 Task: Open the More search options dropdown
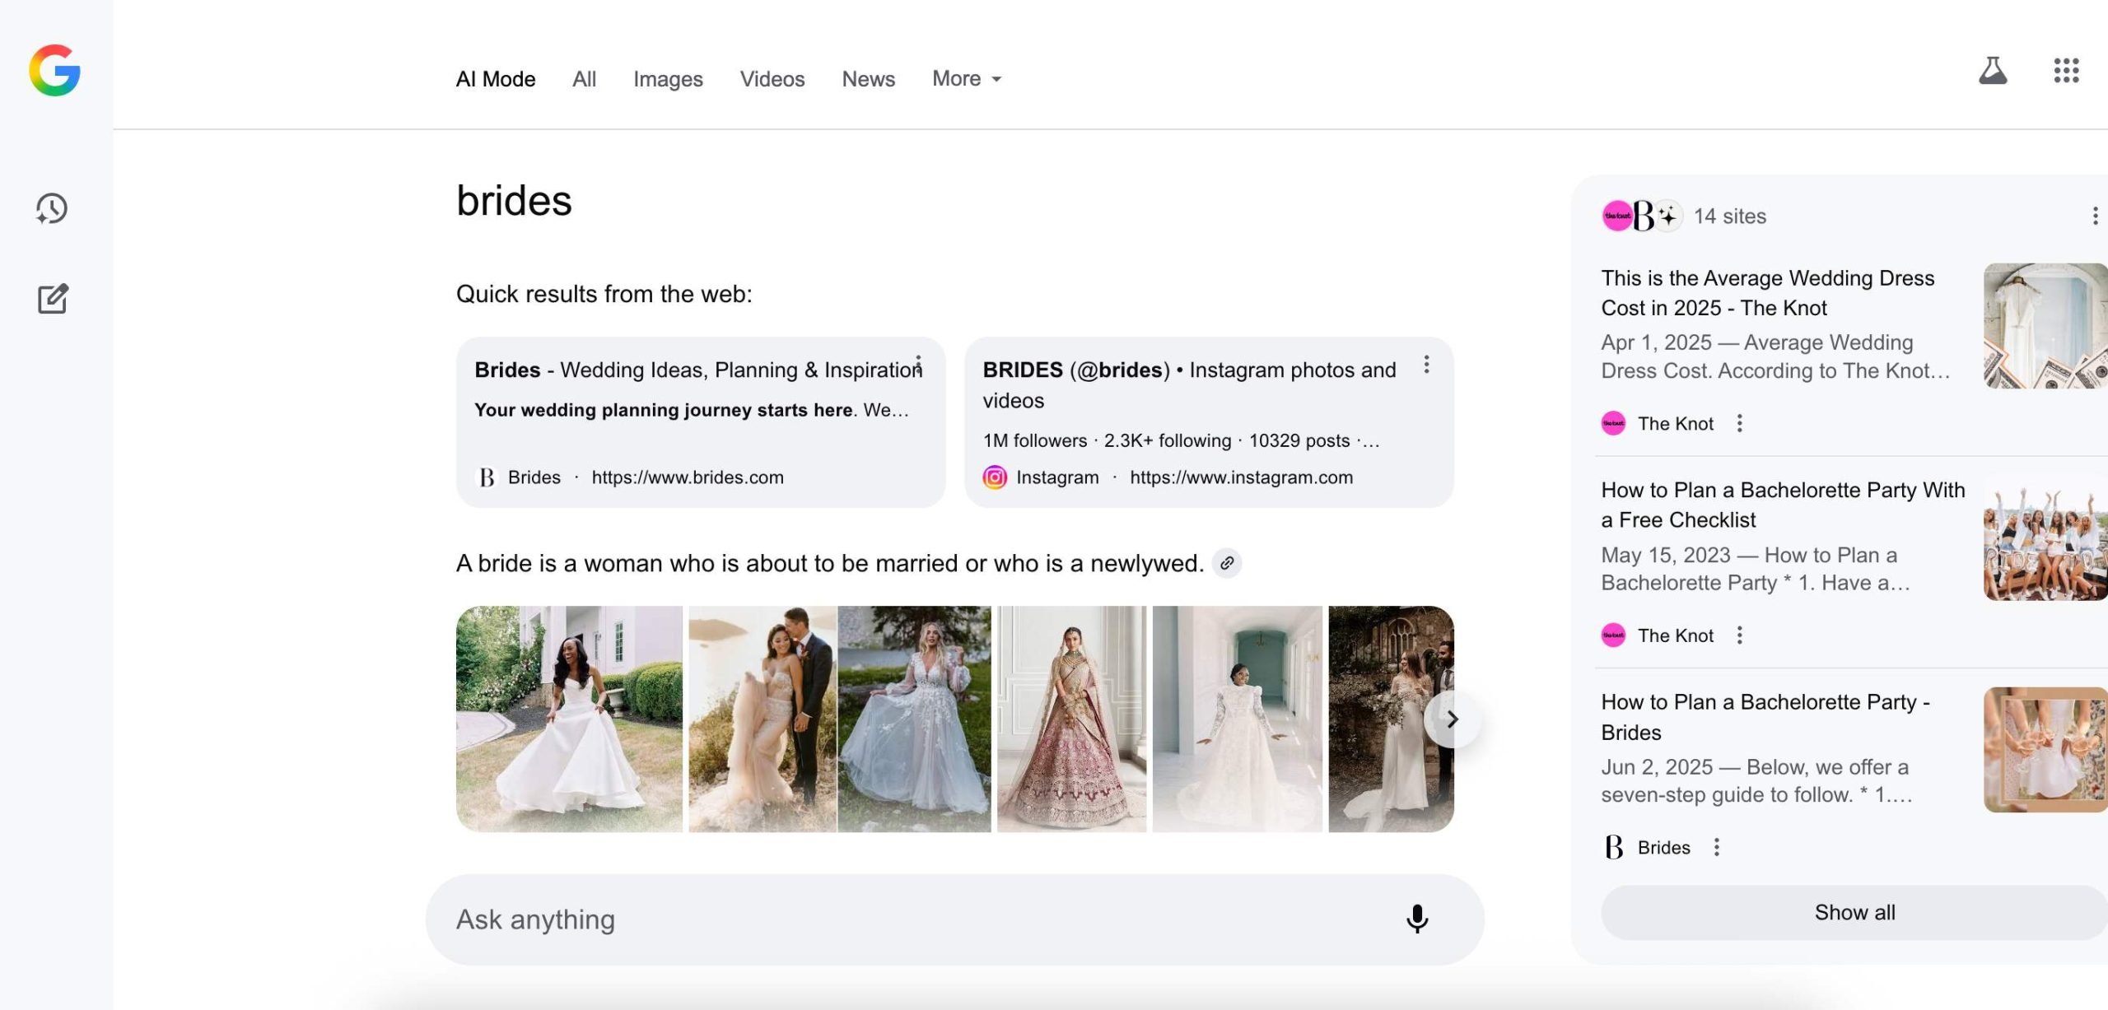pyautogui.click(x=966, y=78)
